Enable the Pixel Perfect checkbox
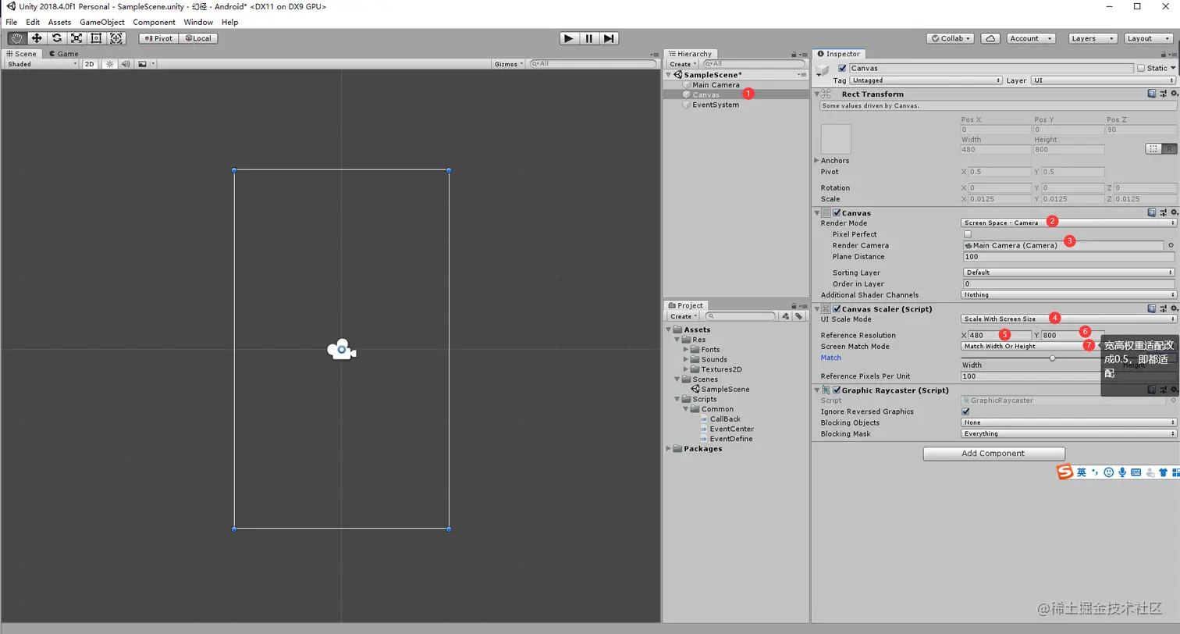This screenshot has width=1180, height=634. click(x=968, y=234)
